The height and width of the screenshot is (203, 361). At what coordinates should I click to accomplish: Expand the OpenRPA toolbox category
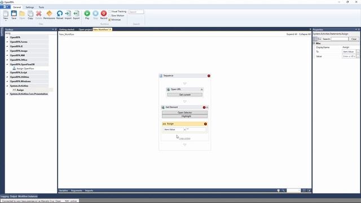click(7, 37)
